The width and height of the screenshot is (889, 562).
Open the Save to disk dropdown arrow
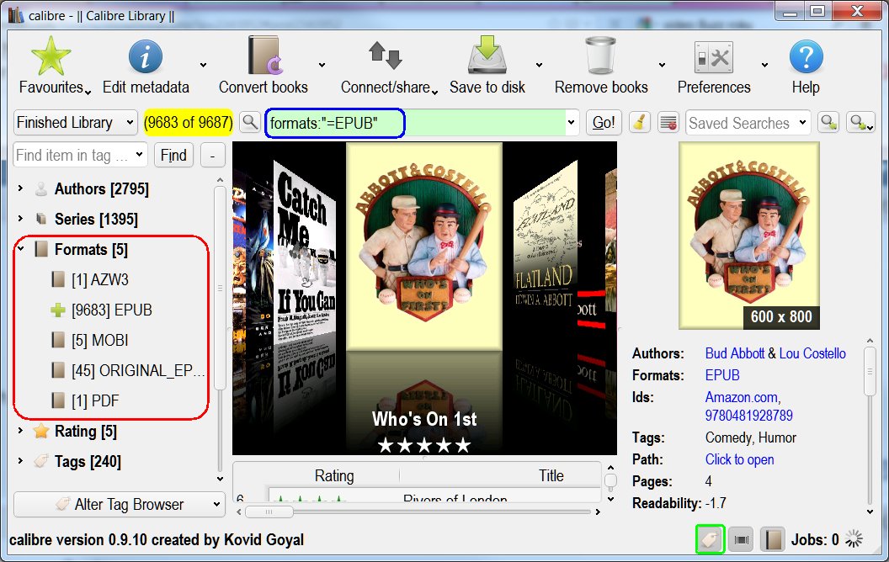point(539,66)
